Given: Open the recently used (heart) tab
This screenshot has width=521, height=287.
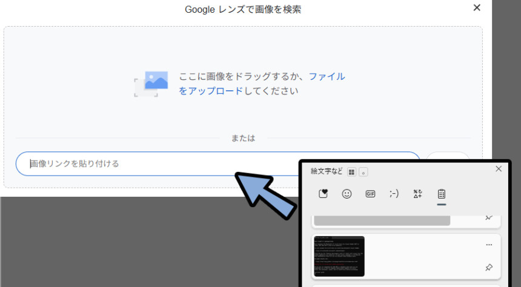Looking at the screenshot, I should 323,194.
